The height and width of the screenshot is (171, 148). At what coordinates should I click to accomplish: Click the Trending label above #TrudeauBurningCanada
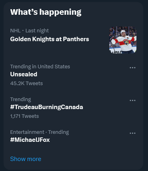pos(21,99)
